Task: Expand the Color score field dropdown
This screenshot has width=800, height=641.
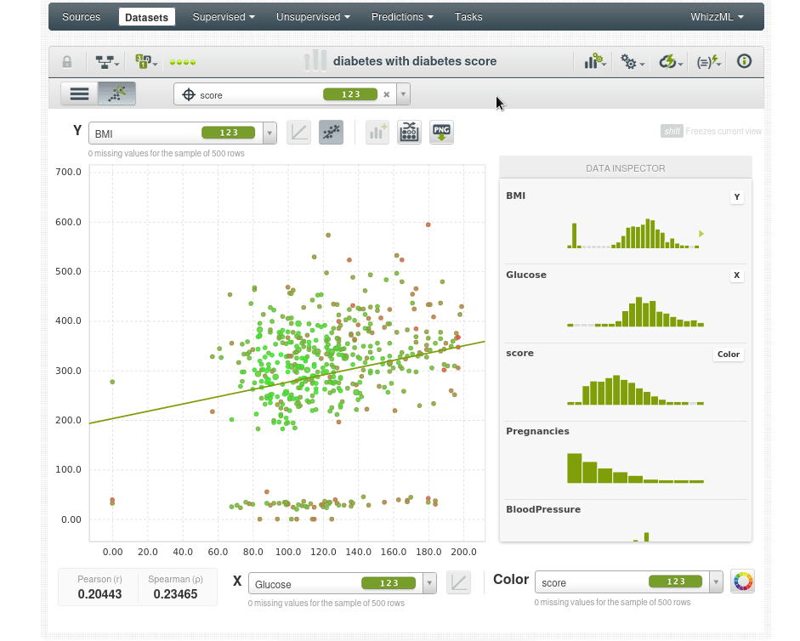Action: [x=716, y=582]
